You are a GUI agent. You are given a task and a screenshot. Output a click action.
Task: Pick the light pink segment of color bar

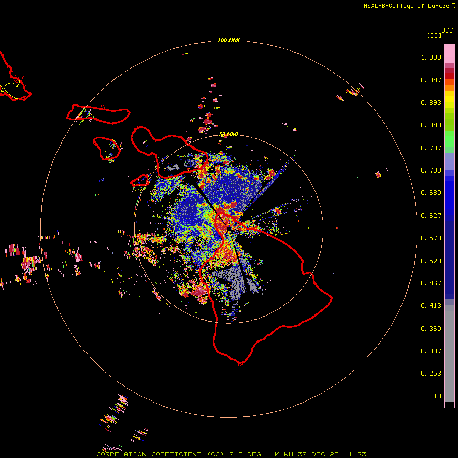point(449,54)
